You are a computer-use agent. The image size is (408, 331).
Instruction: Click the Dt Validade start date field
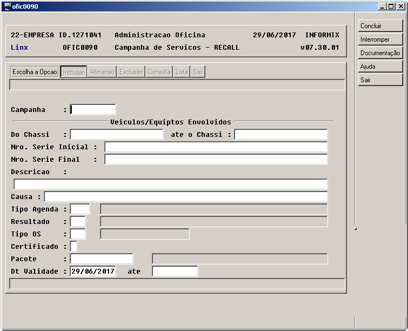tap(93, 272)
